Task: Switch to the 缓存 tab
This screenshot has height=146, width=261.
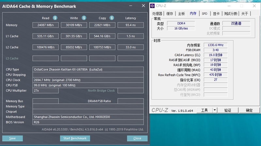Action: click(170, 14)
